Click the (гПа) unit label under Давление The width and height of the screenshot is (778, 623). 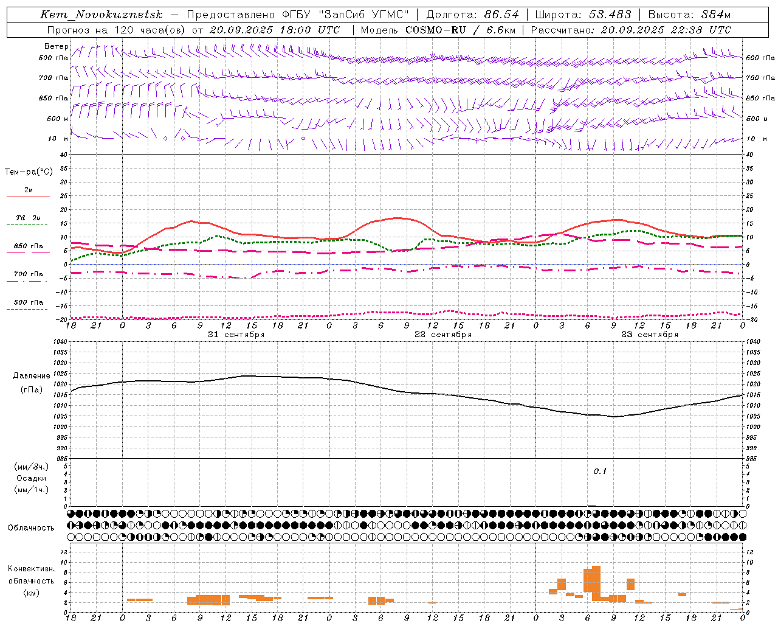(32, 390)
